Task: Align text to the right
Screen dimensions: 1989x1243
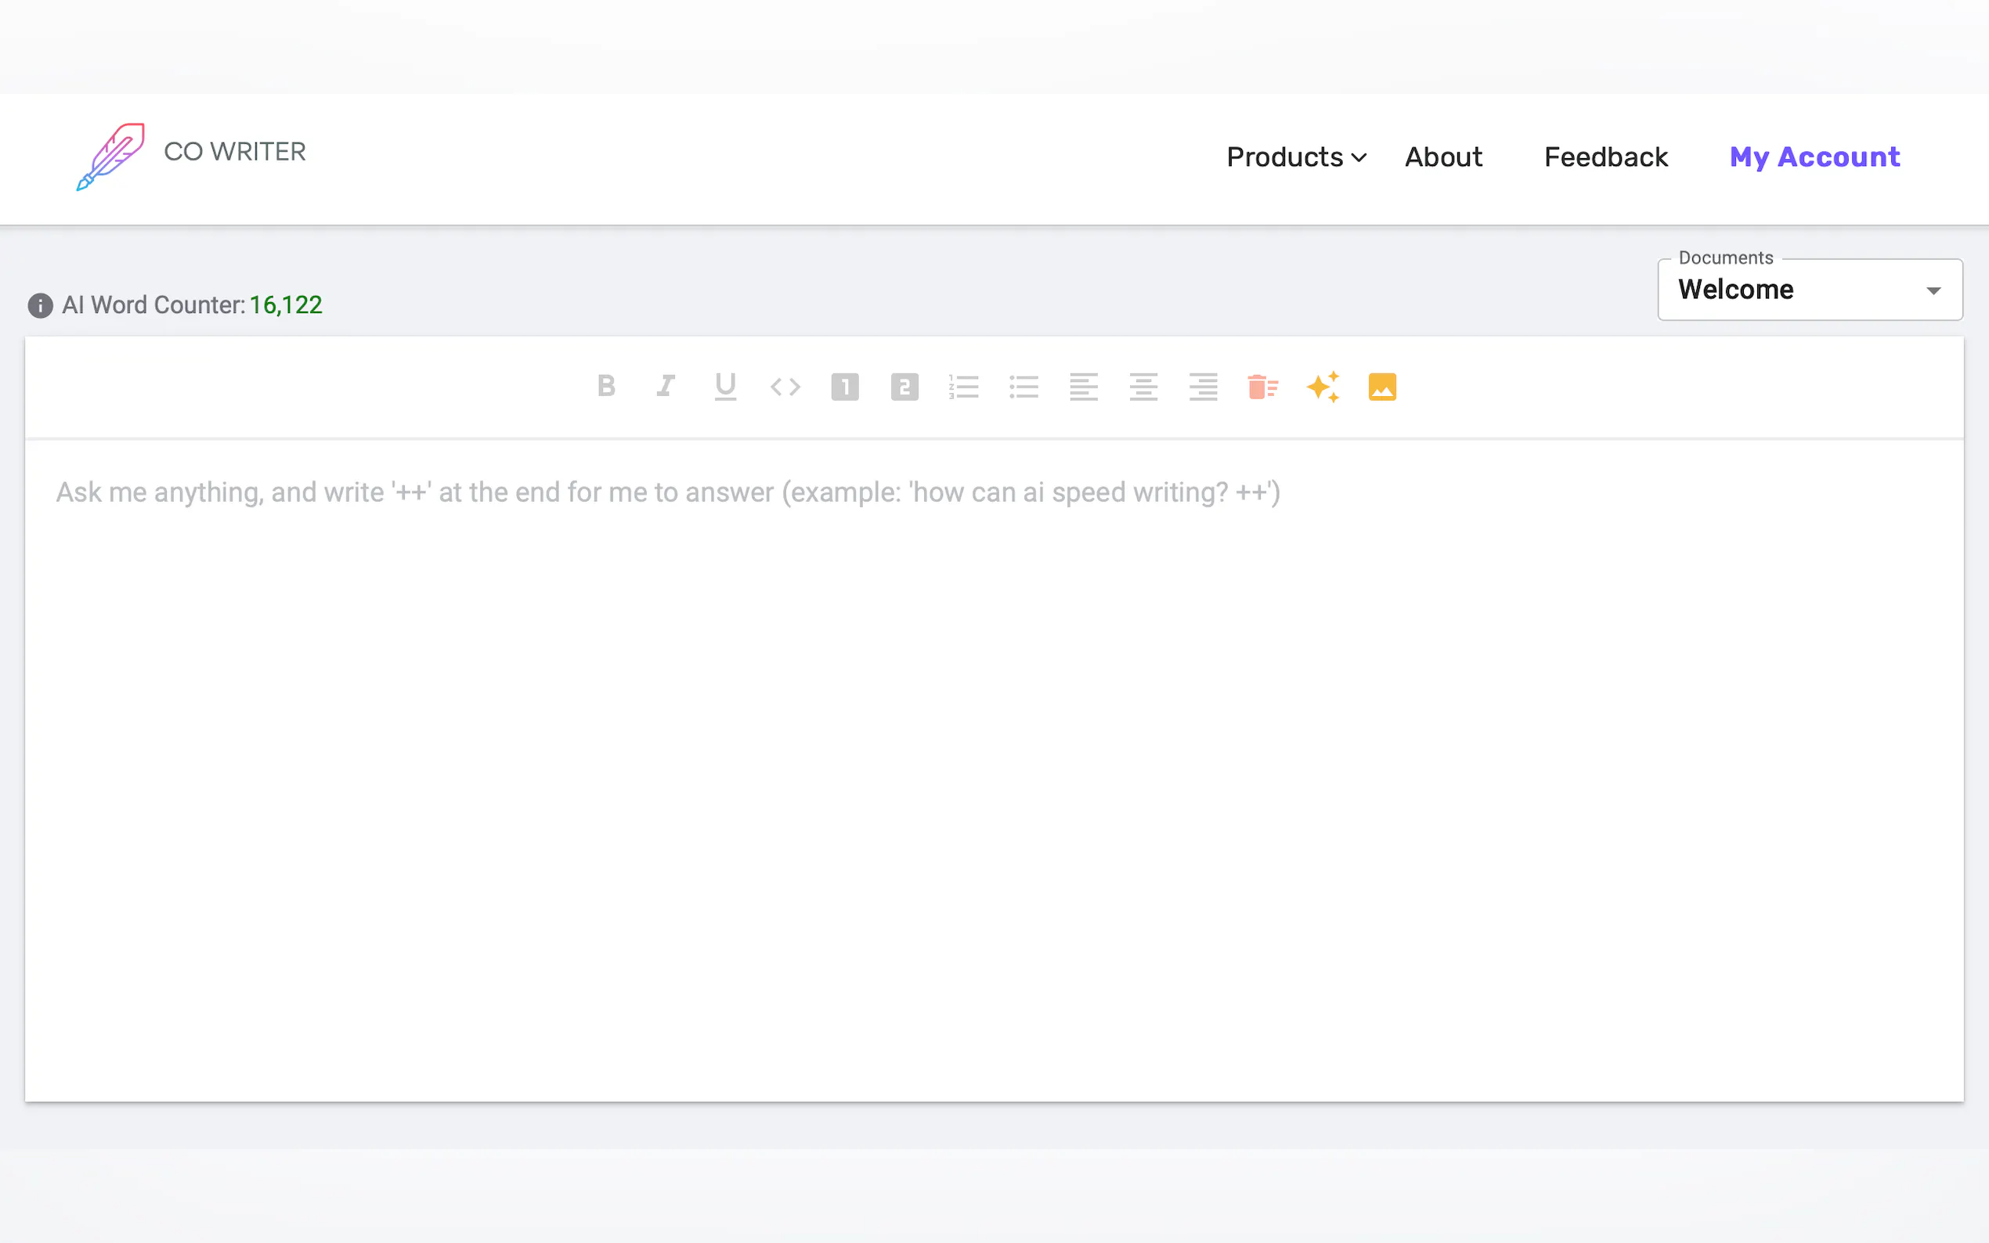Action: 1203,387
